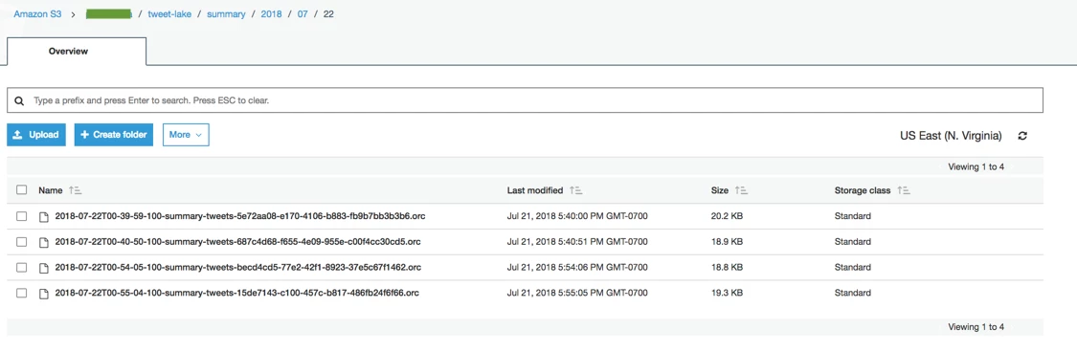This screenshot has width=1077, height=352.
Task: Toggle the select-all checkbox in the header row
Action: click(21, 190)
